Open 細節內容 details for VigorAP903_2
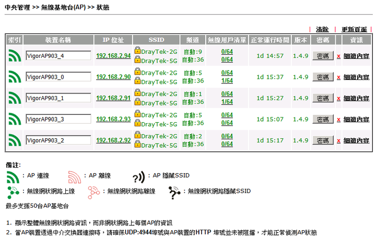Screen dimensions: 376x238 click(x=356, y=140)
